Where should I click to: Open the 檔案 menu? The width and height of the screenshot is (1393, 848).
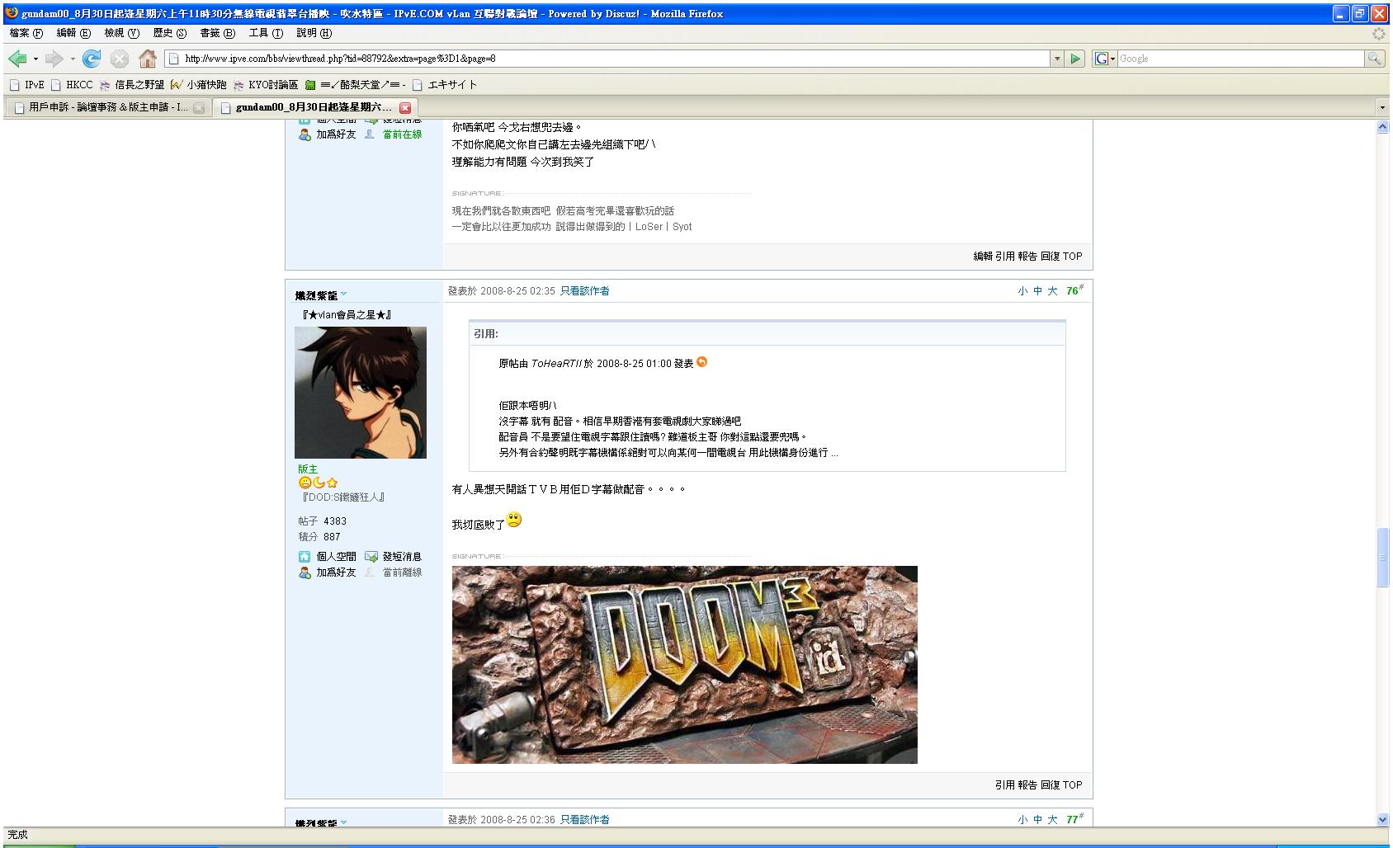coord(26,33)
